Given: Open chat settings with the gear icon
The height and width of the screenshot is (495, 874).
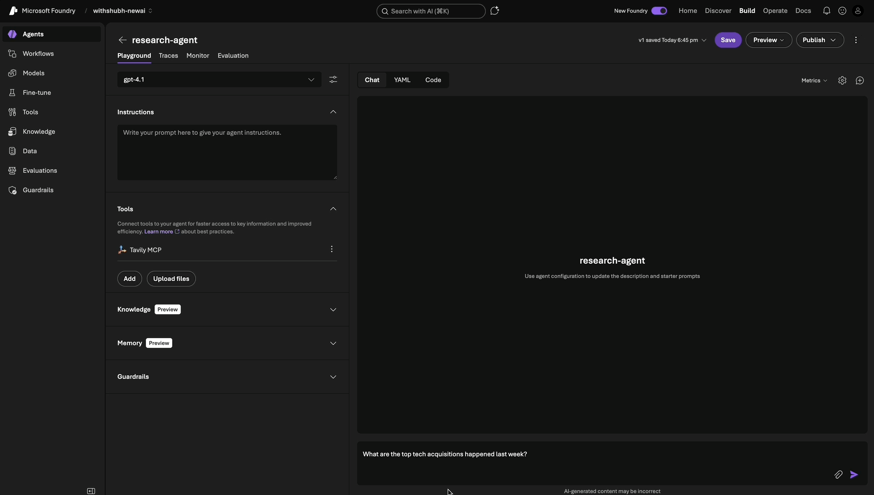Looking at the screenshot, I should (x=843, y=80).
